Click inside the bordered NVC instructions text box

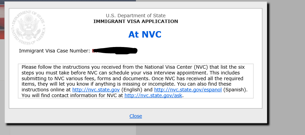coord(136,81)
